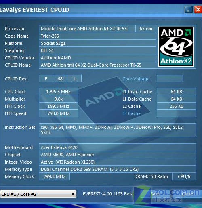Viewport: 202px width, 208px height.
Task: Click Dual Channel DDR2-599 SDRAM value
Action: point(118,169)
